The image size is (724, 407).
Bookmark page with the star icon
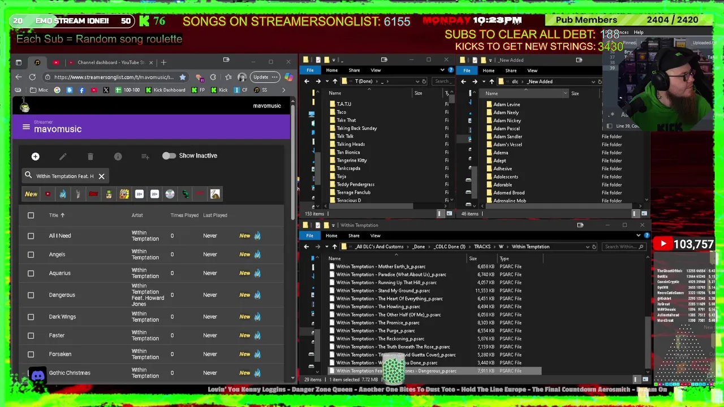point(182,77)
